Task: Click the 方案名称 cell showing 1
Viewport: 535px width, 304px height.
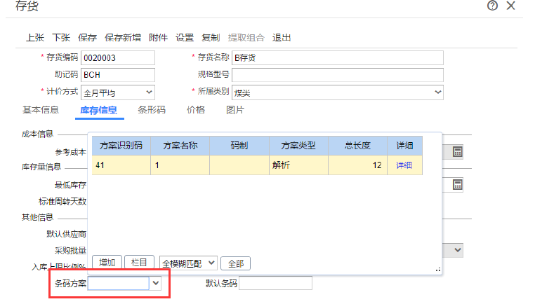Action: point(180,165)
